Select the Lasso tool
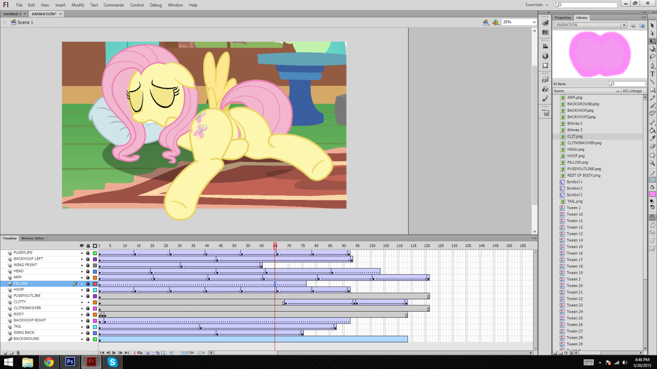This screenshot has height=369, width=657. coord(652,57)
